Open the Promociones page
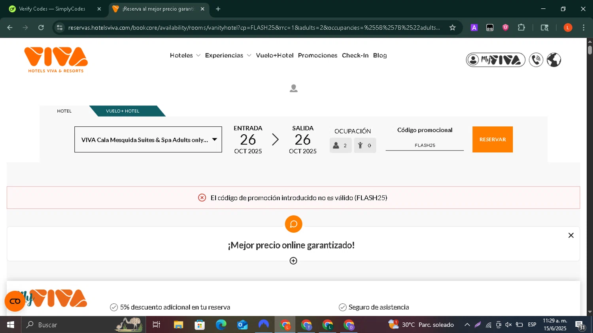 click(x=317, y=55)
